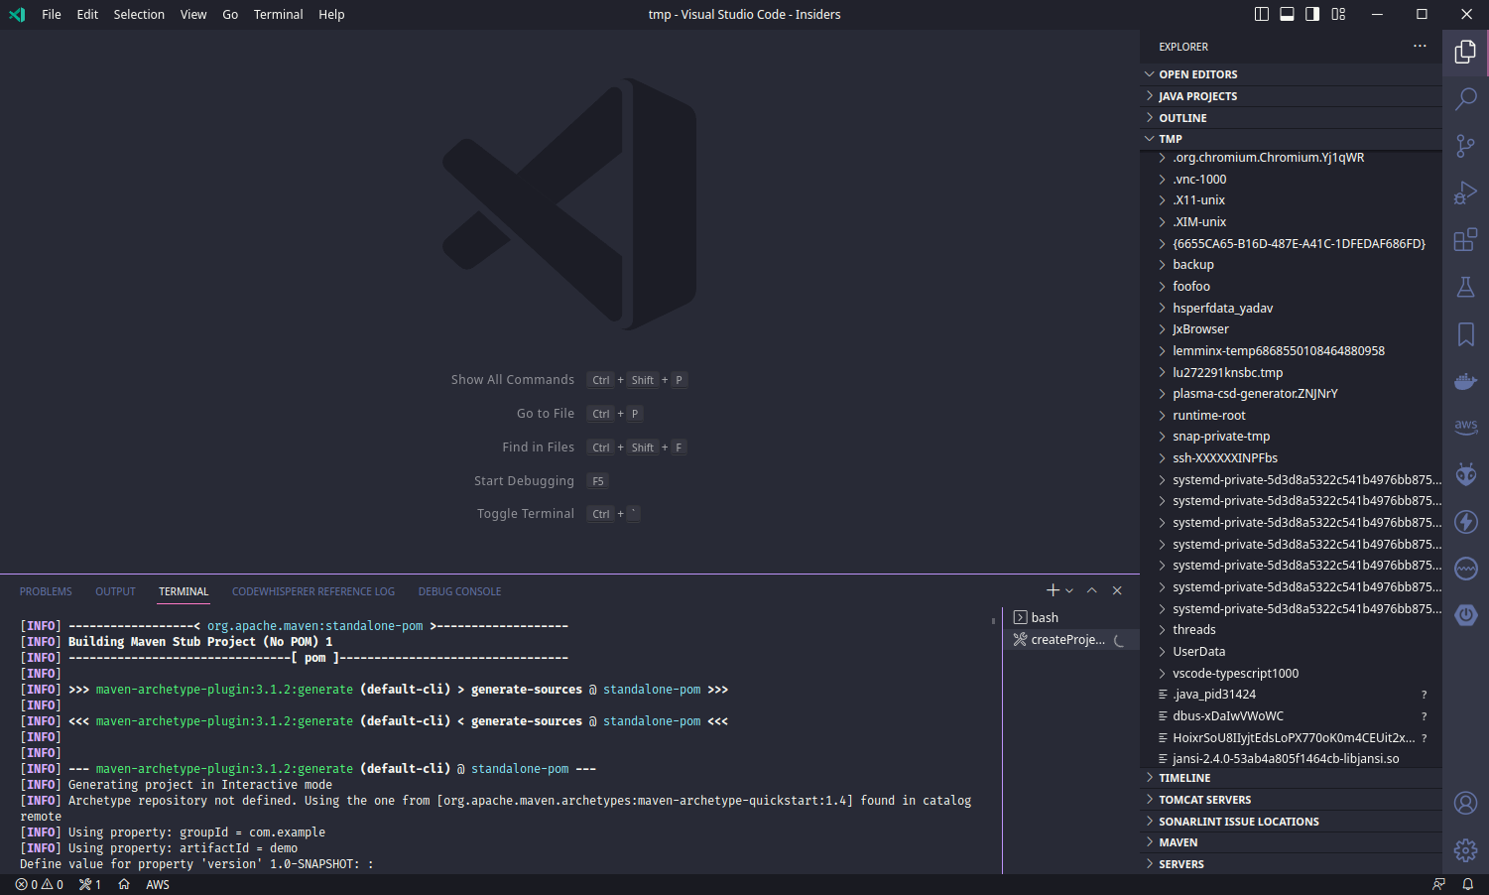
Task: Expand the TOMCAT SERVERS section
Action: click(1292, 800)
